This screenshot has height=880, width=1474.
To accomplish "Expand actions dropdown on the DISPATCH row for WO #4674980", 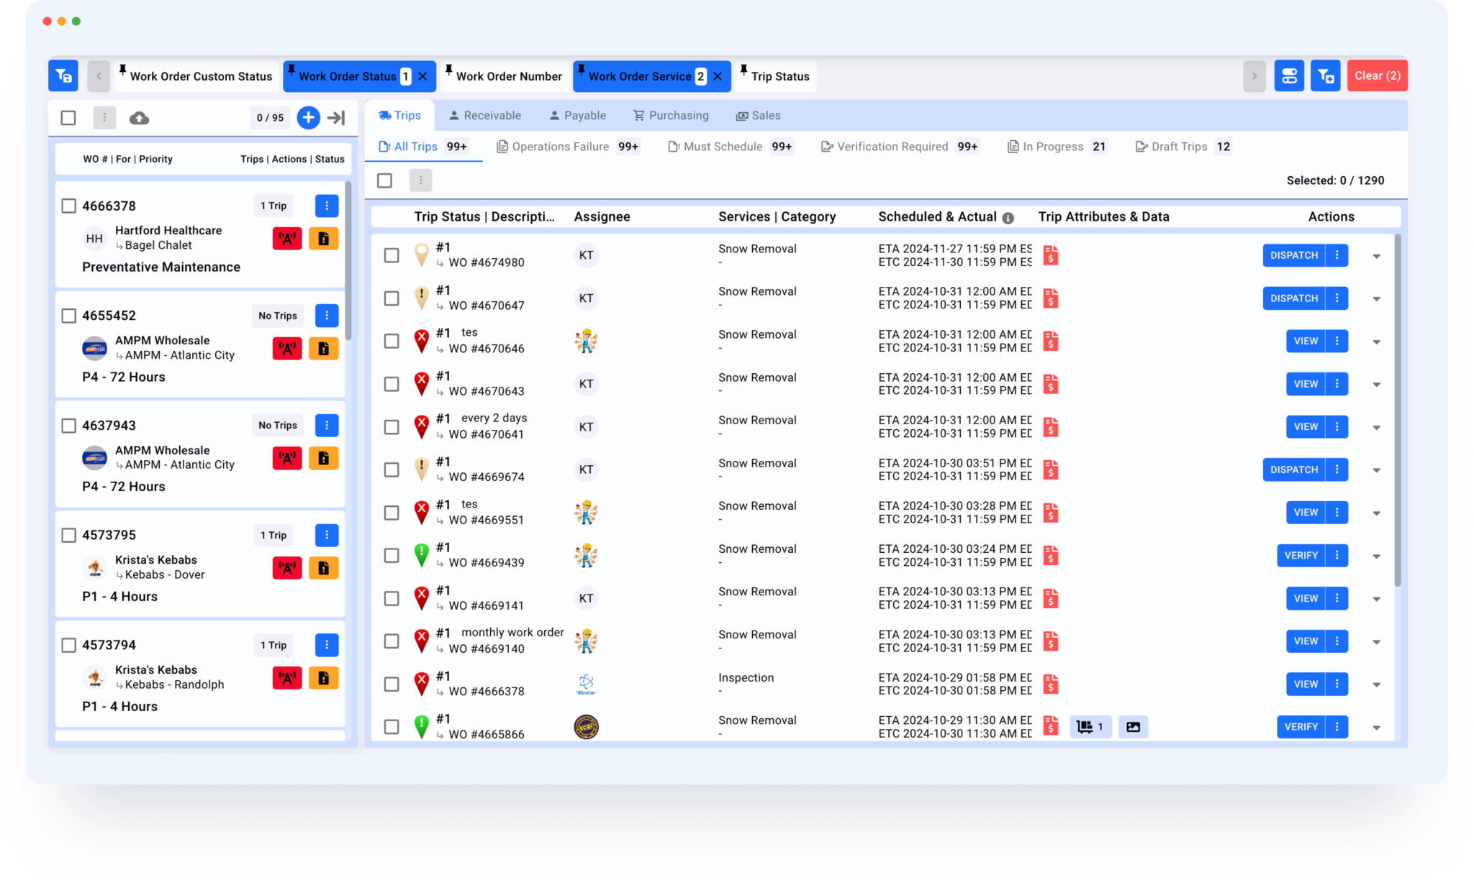I will 1378,255.
